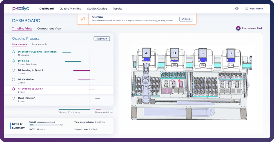Open the Quadro Planning menu
This screenshot has width=274, height=142.
click(70, 9)
